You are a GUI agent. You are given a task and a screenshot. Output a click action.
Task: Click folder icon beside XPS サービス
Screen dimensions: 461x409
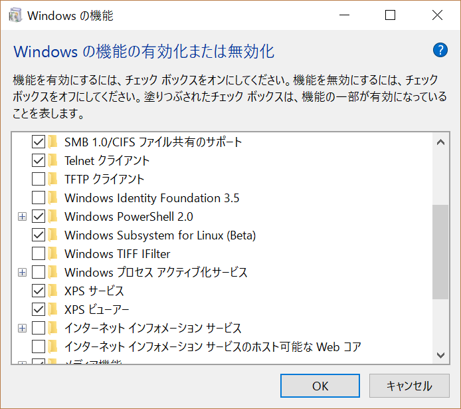[53, 291]
